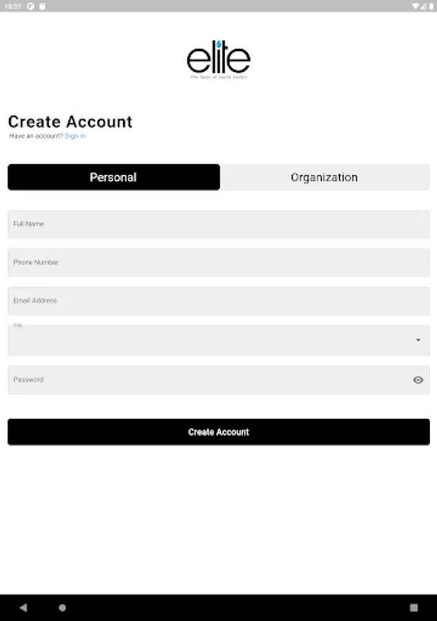
Task: Follow the Sign in link
Action: [x=75, y=137]
